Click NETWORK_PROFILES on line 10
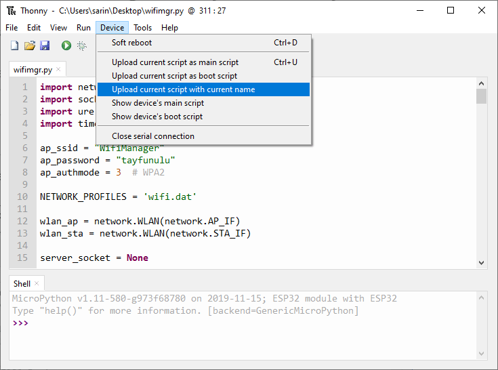 point(83,197)
